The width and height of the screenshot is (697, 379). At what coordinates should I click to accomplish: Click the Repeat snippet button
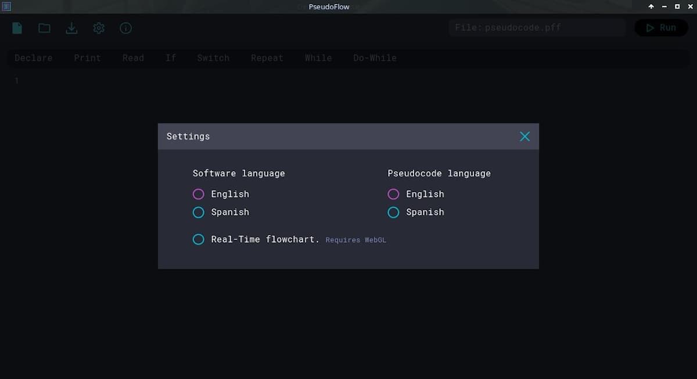pyautogui.click(x=267, y=58)
